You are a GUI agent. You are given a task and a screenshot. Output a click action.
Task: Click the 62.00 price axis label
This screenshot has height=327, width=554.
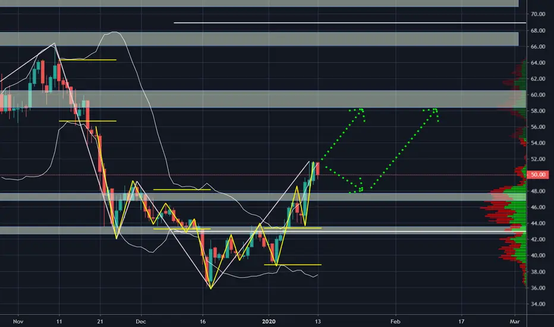pos(538,79)
